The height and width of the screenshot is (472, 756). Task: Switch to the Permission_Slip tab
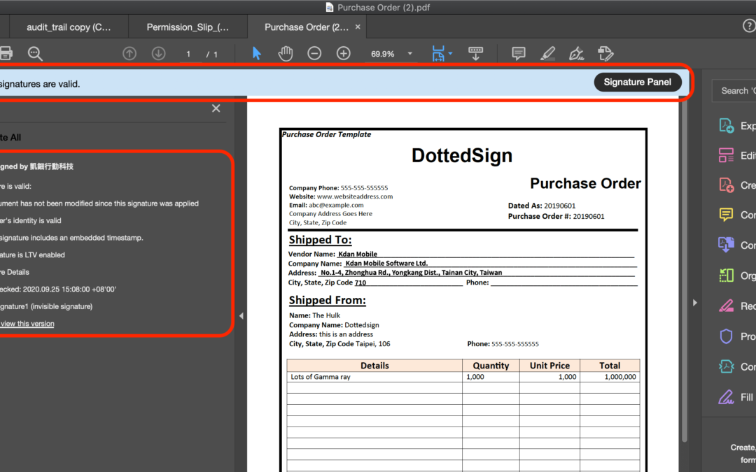[x=188, y=27]
